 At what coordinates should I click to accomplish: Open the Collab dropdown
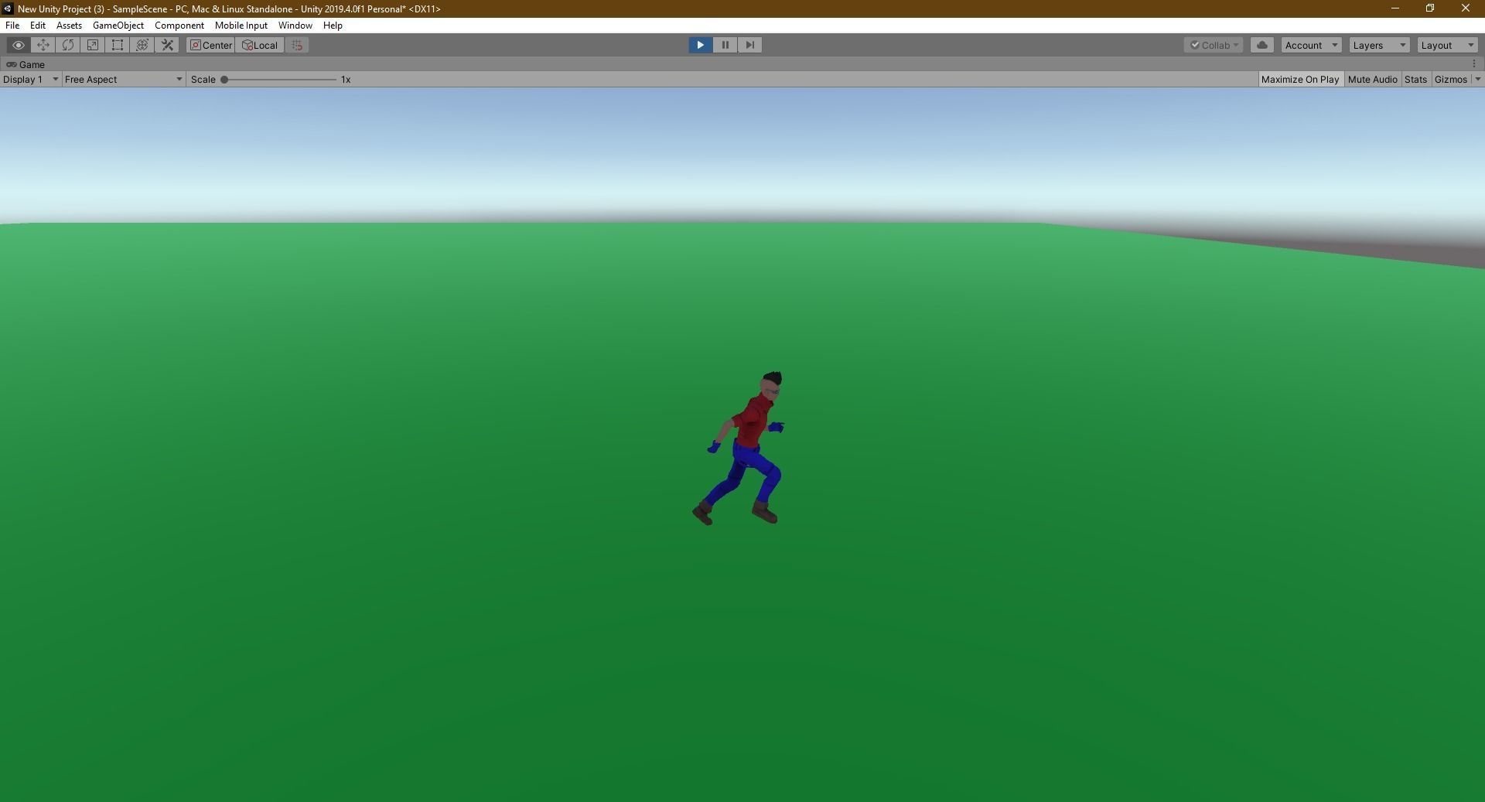(1214, 45)
